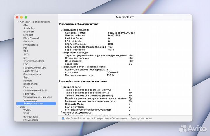This screenshot has width=210, height=136.
Task: Open Apple Pay hardware info
Action: [x=29, y=28]
